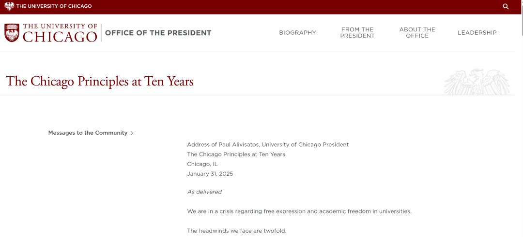Open the search magnifier icon
Screen dimensions: 523x237
(506, 6)
